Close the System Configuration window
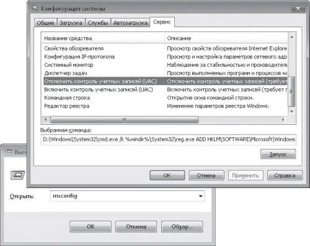Screen dimensions: 310x246 tap(298, 8)
